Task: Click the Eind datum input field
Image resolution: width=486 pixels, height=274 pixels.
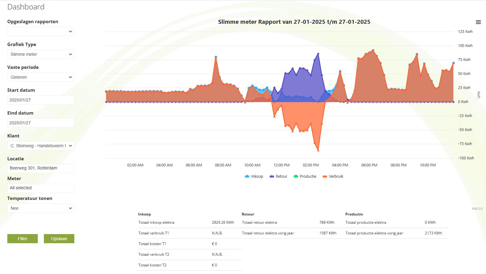Action: tap(41, 123)
